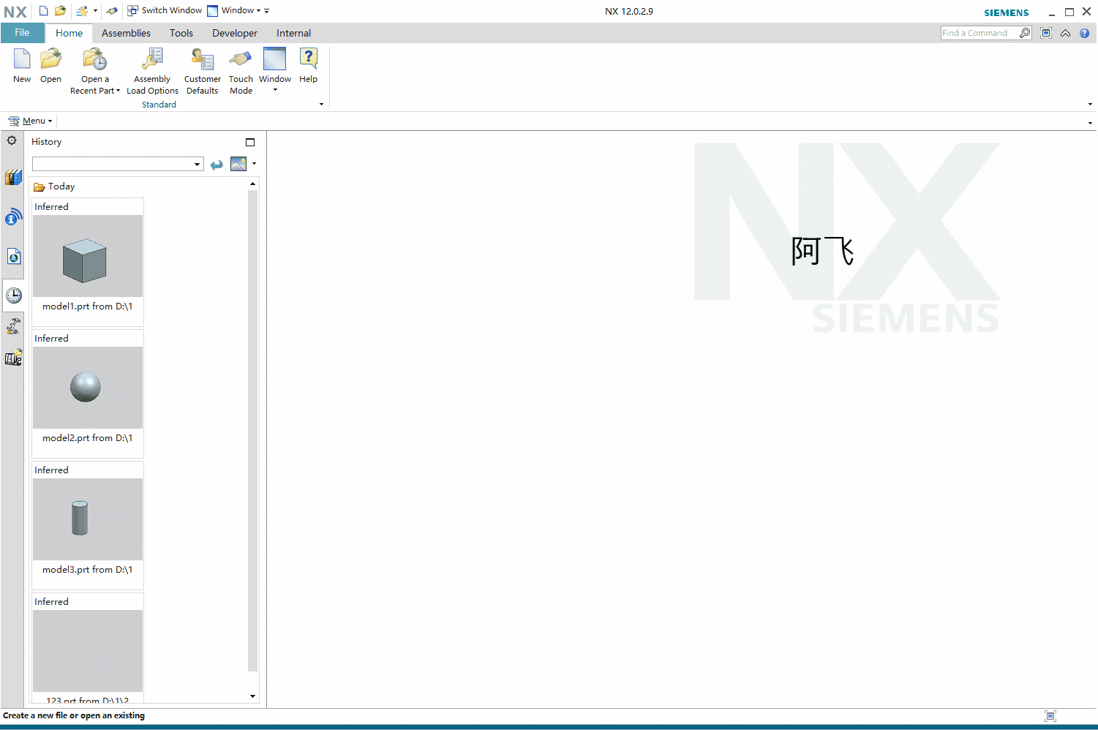Click the History list scrollbar track
This screenshot has height=730, width=1098.
[253, 430]
